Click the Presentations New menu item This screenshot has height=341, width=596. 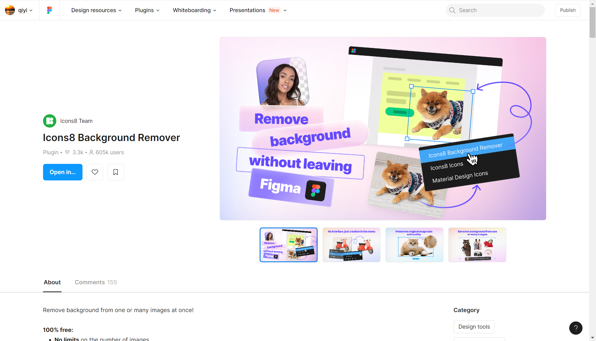click(258, 10)
